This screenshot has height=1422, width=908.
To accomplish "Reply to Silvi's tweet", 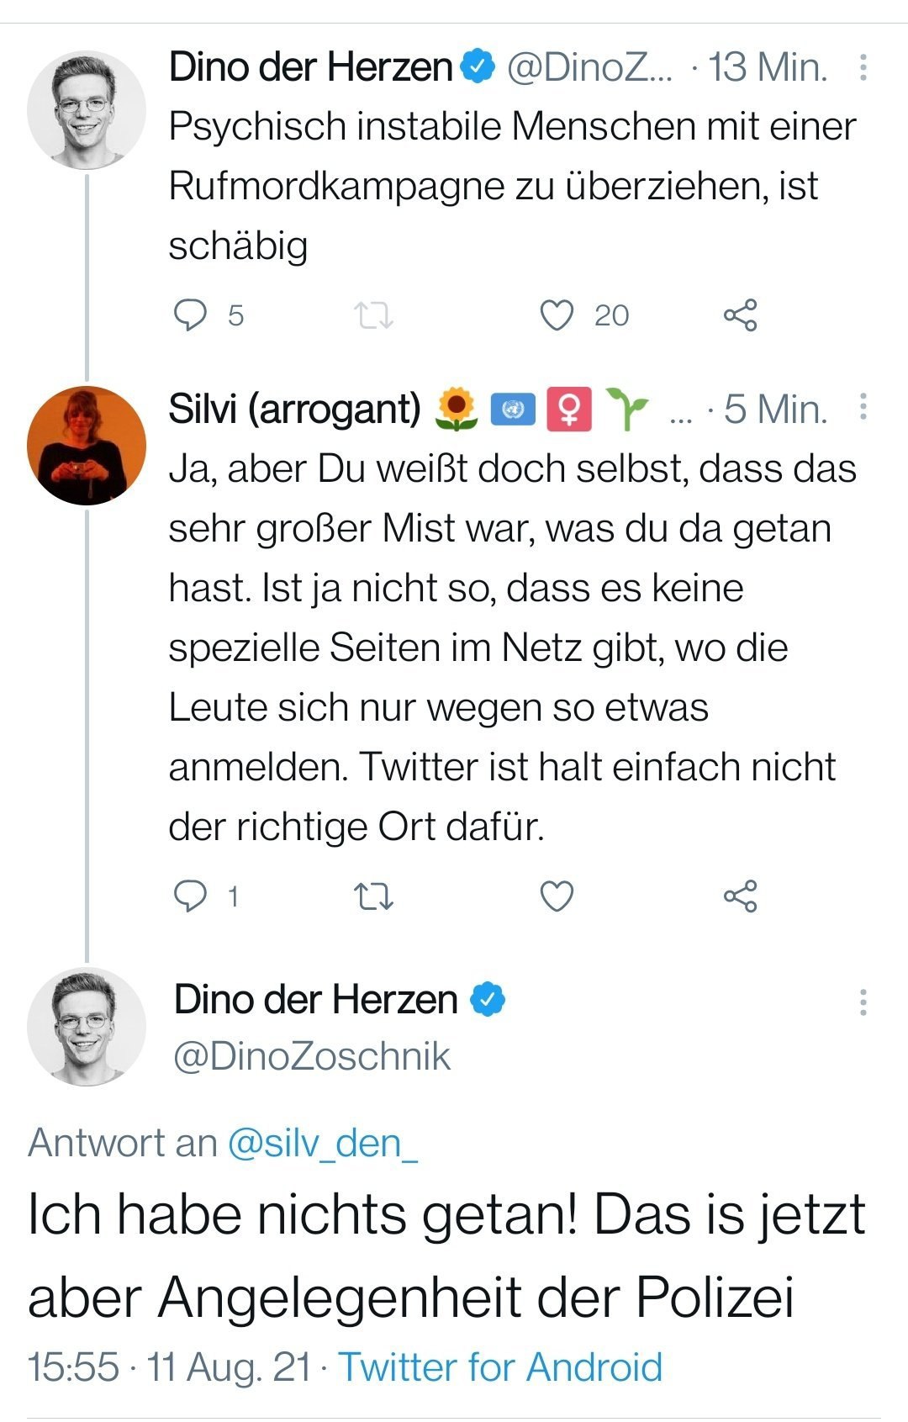I will click(x=190, y=896).
